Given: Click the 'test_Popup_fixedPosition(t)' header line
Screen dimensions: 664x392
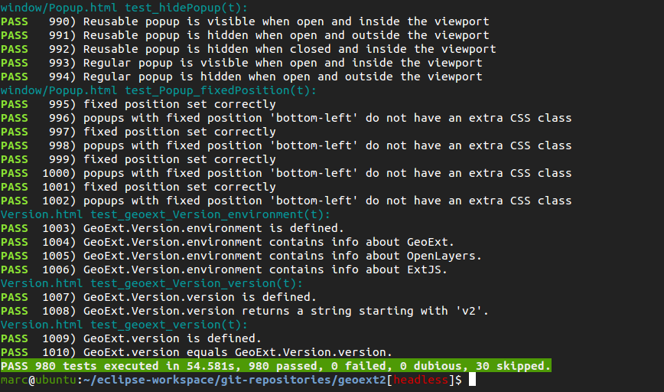Looking at the screenshot, I should point(158,90).
